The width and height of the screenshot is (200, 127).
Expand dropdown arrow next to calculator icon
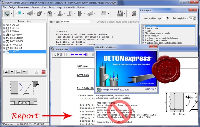tap(23, 13)
